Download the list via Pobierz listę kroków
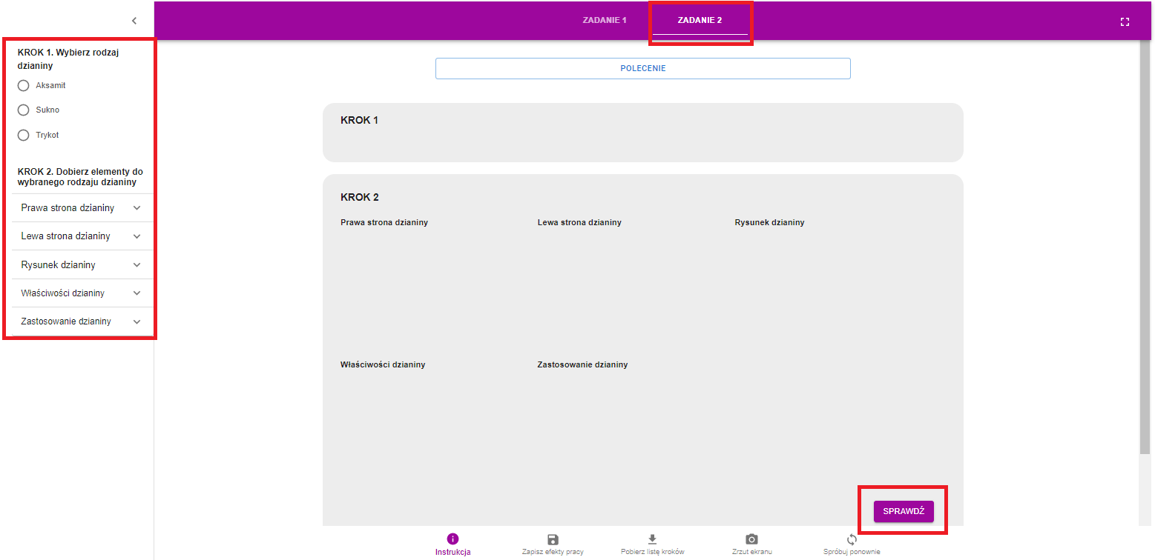 (x=652, y=539)
